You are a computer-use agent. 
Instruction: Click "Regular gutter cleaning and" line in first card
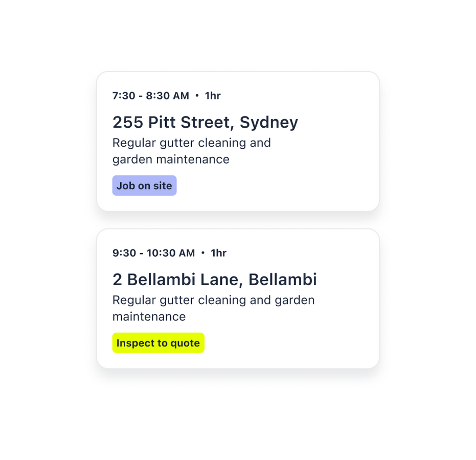(191, 143)
